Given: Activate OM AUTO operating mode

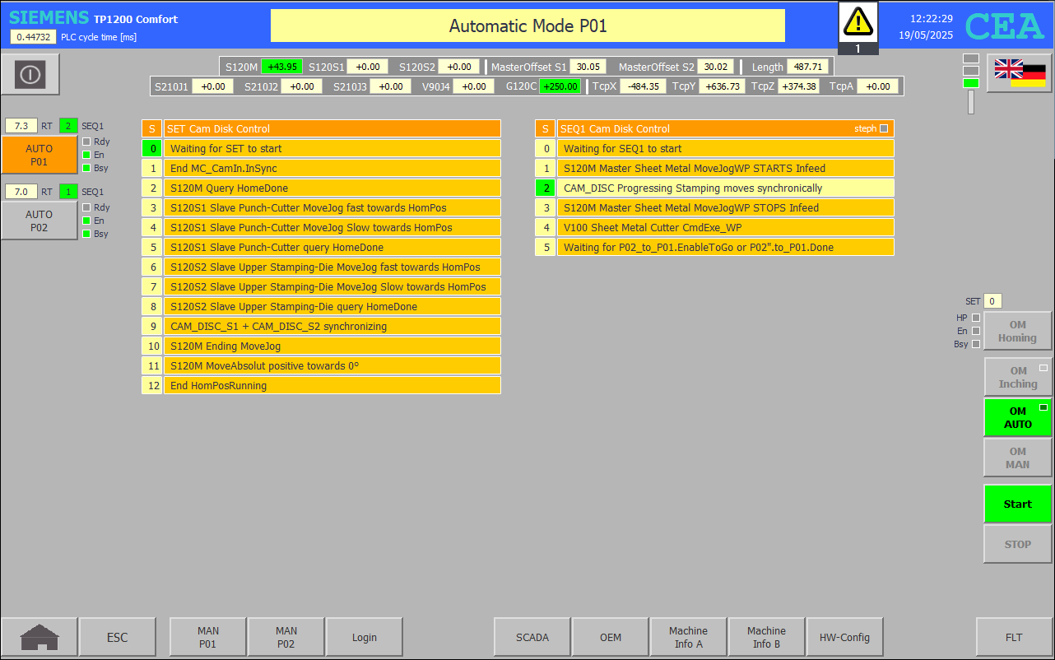Looking at the screenshot, I should (1018, 417).
